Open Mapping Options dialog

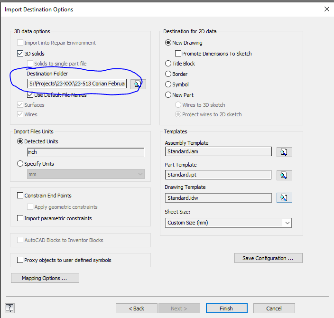coord(45,278)
